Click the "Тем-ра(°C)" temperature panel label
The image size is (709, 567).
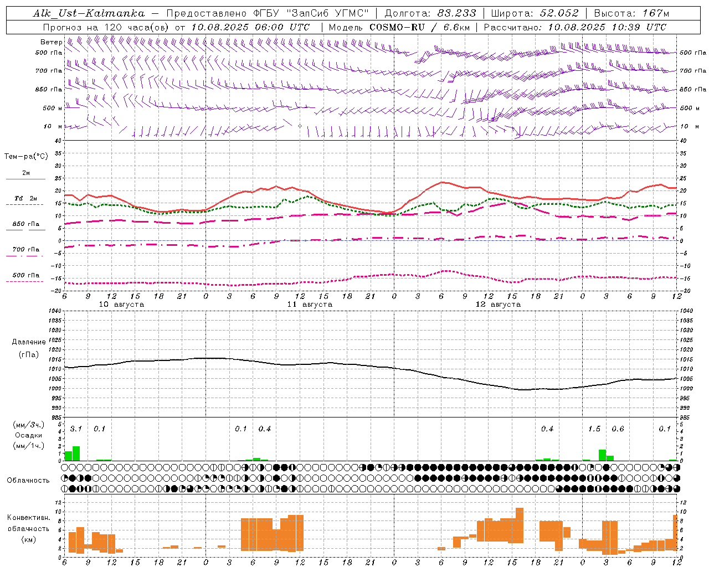click(26, 157)
